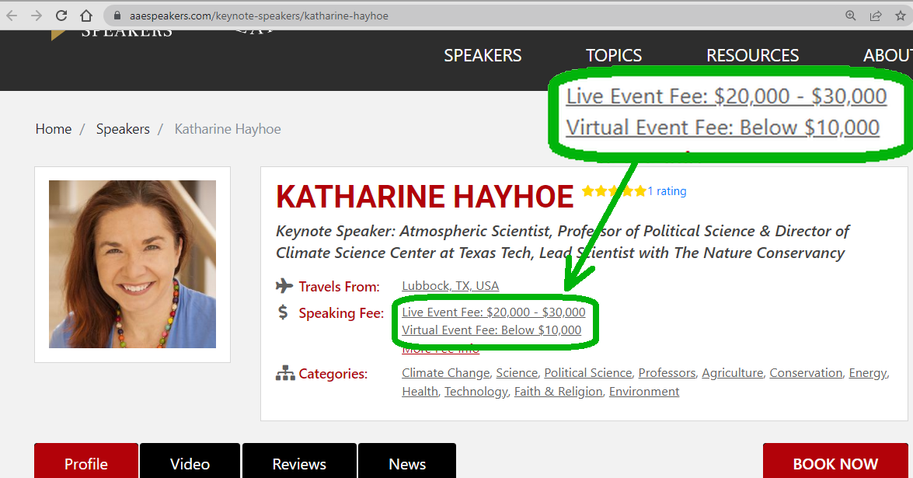The width and height of the screenshot is (913, 478).
Task: Click the share page icon in address bar
Action: (876, 16)
